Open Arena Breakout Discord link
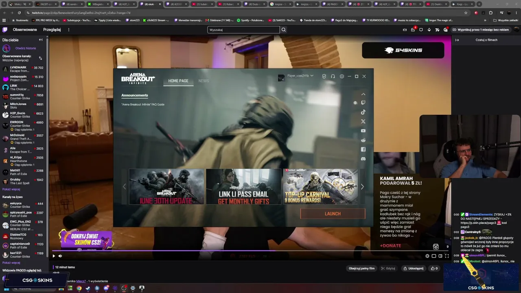The height and width of the screenshot is (293, 521). 363,159
